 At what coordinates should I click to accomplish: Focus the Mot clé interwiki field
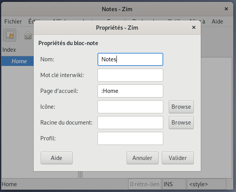click(x=130, y=75)
